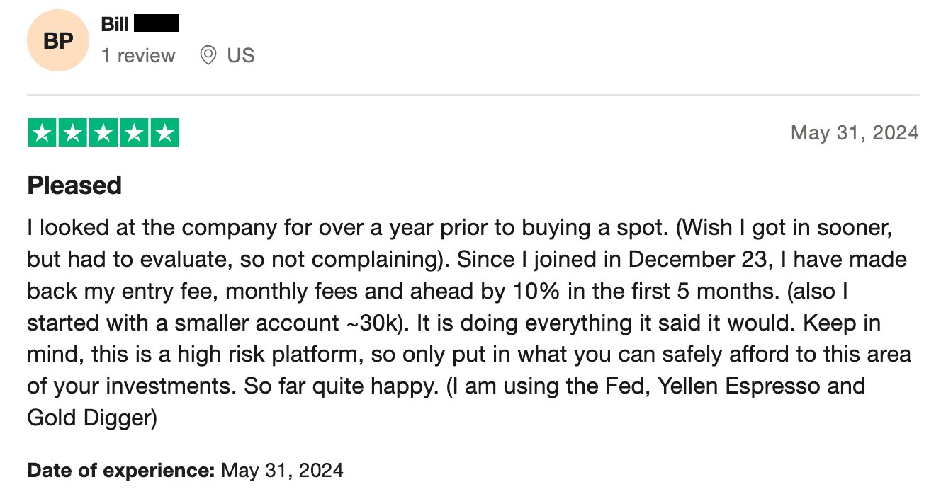Screen dimensions: 941x494
Task: Click the second green rating star
Action: tap(73, 133)
